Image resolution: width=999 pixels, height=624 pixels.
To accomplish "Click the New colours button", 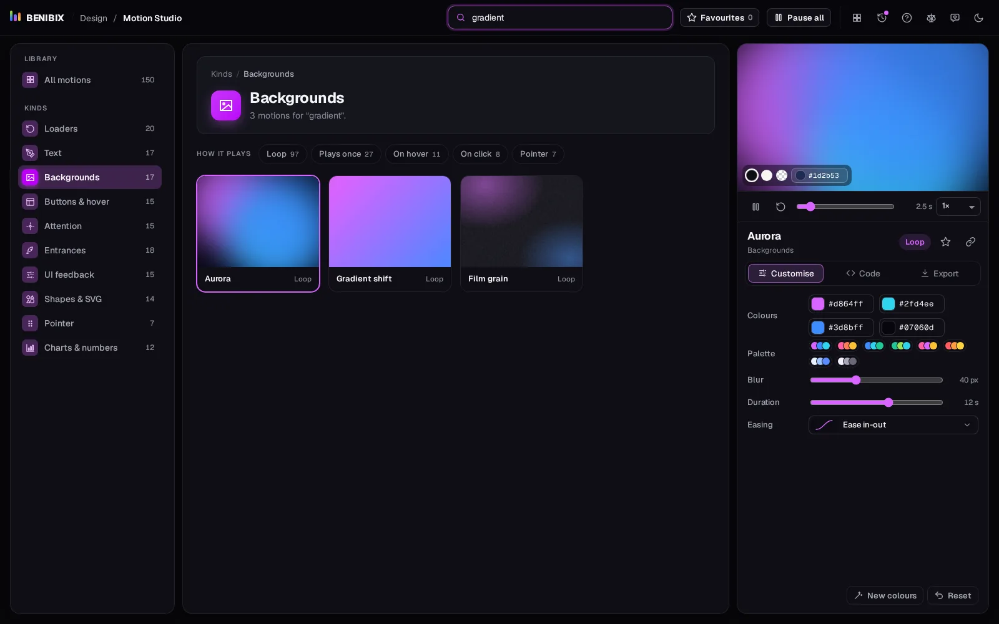I will [885, 595].
